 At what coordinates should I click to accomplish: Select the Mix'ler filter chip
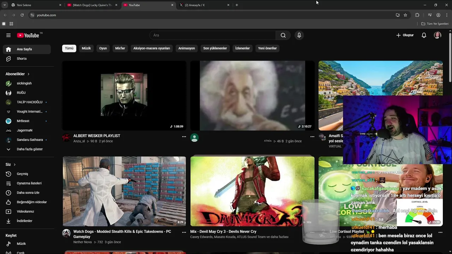point(120,48)
